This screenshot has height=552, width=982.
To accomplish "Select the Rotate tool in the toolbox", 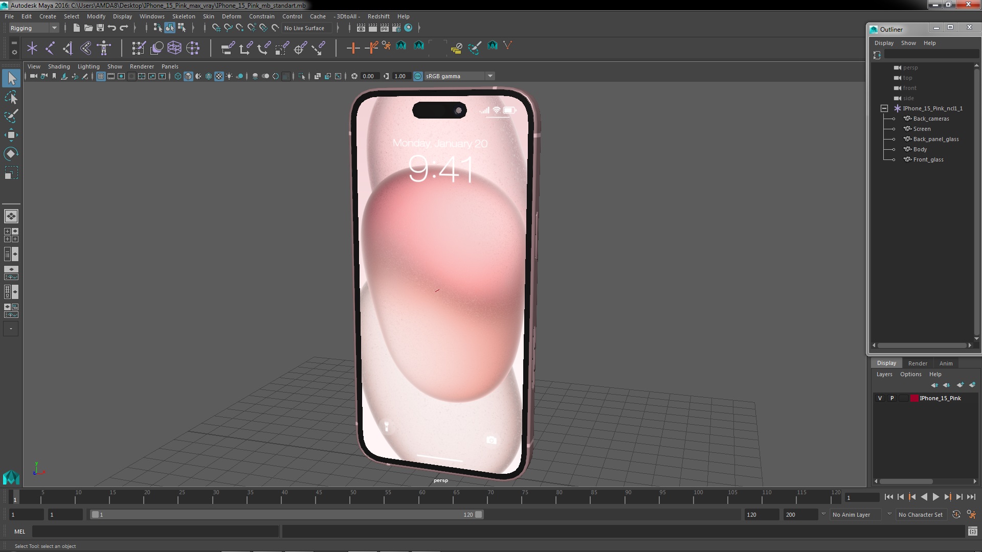I will pyautogui.click(x=11, y=154).
